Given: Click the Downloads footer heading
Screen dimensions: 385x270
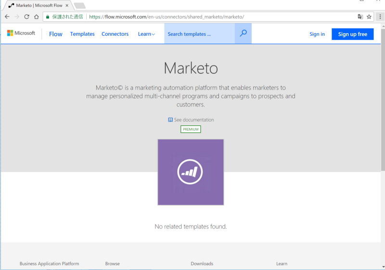Looking at the screenshot, I should click(202, 264).
